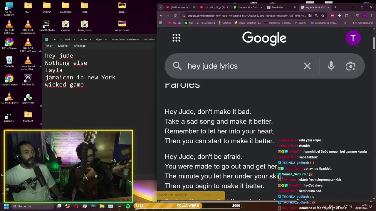Open the Google apps grid icon
This screenshot has height=211, width=376.
click(x=176, y=38)
